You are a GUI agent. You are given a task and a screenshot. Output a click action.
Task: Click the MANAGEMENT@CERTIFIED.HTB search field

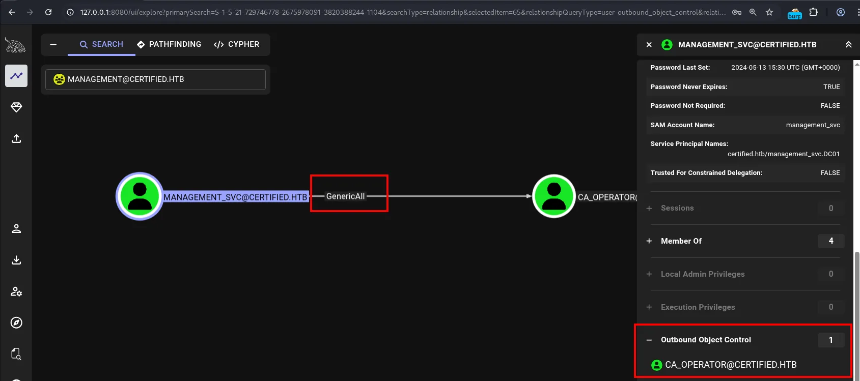tap(155, 79)
